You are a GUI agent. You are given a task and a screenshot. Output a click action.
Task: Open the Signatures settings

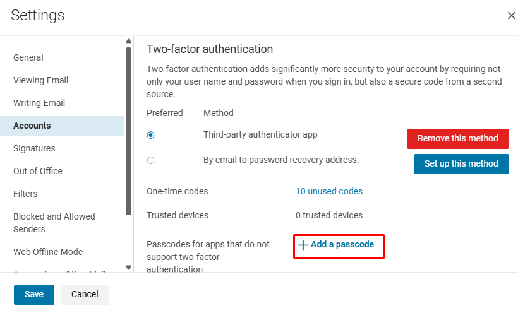click(x=34, y=148)
